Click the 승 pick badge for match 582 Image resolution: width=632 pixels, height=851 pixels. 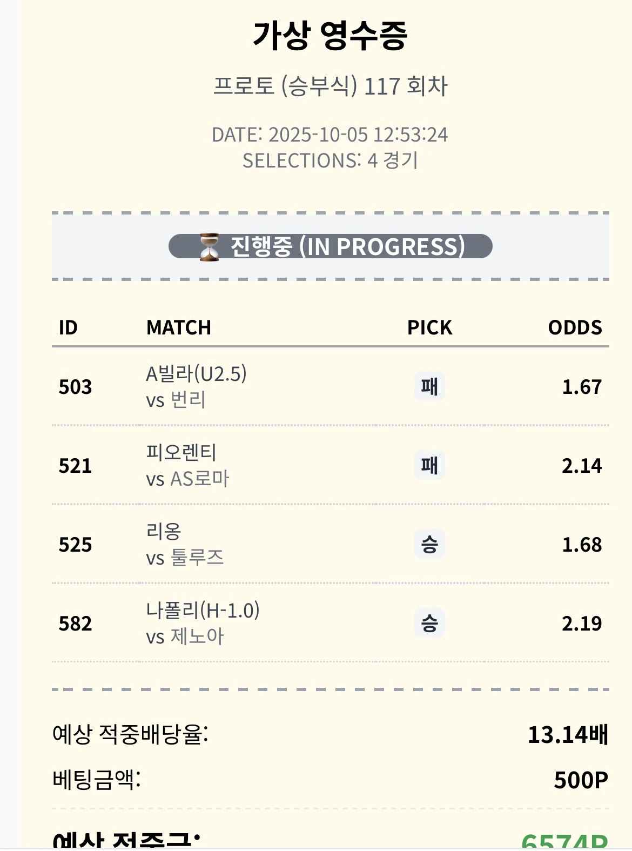(x=429, y=623)
